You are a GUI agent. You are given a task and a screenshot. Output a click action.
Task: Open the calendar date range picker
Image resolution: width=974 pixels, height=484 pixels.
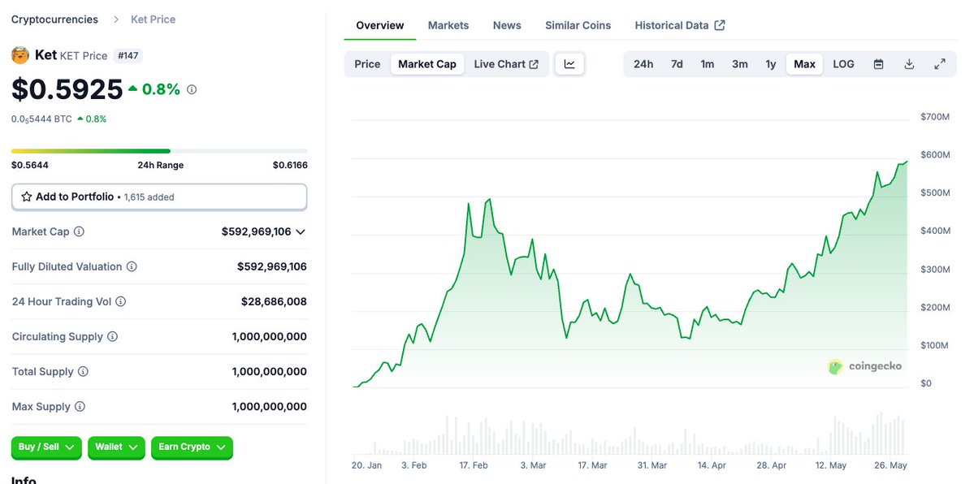(878, 64)
